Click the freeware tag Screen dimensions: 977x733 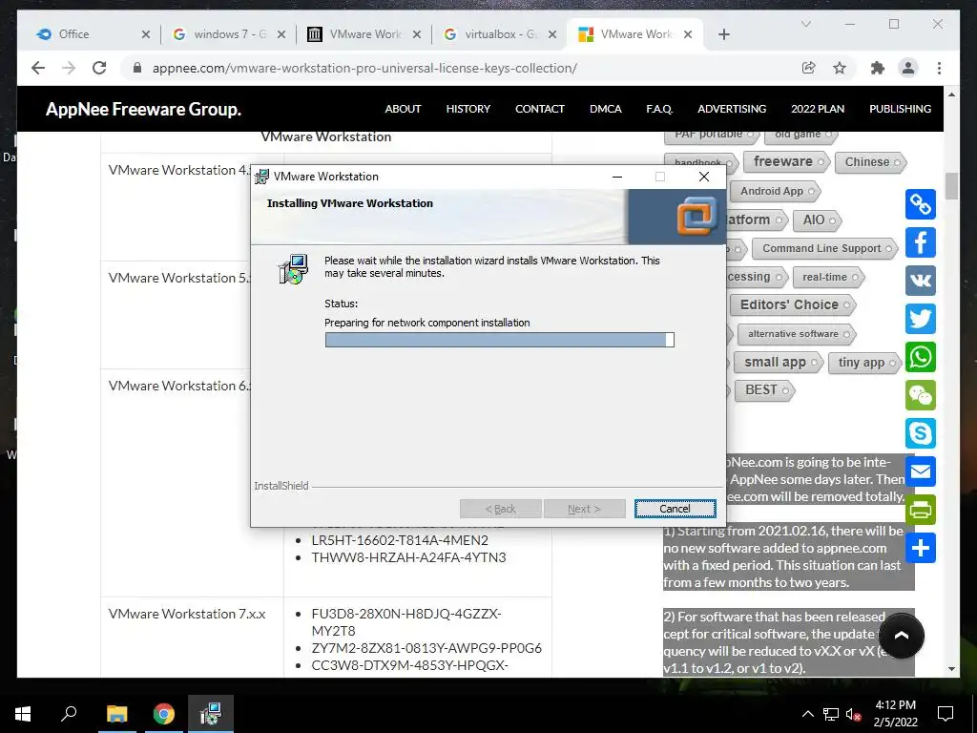pos(786,162)
